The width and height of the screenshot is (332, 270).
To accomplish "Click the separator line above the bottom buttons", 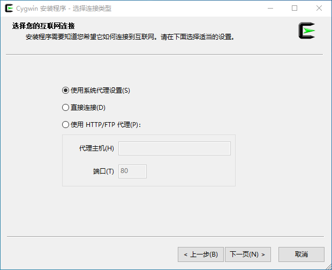I will 165,236.
